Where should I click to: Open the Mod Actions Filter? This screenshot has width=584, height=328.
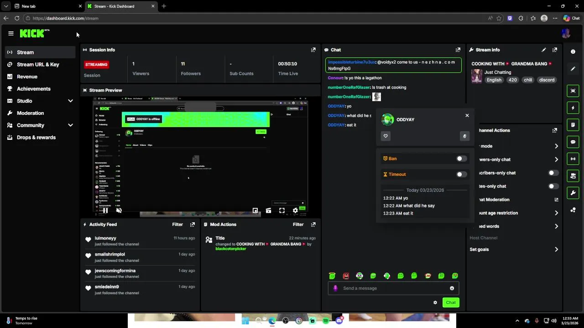pyautogui.click(x=298, y=224)
